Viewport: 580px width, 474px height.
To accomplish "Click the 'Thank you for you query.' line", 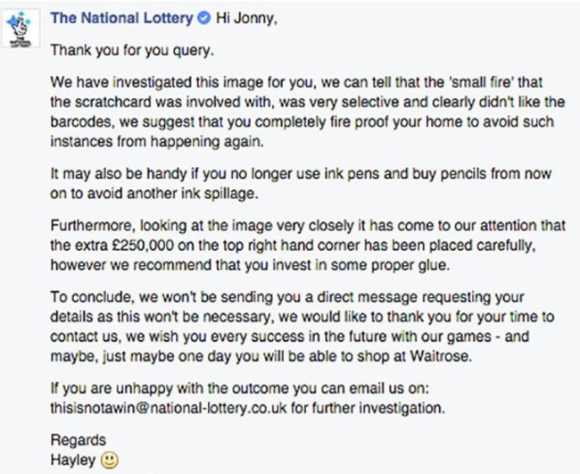I will pos(132,50).
